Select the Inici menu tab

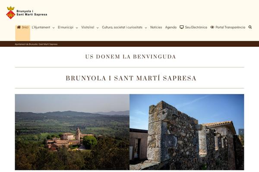(x=23, y=33)
